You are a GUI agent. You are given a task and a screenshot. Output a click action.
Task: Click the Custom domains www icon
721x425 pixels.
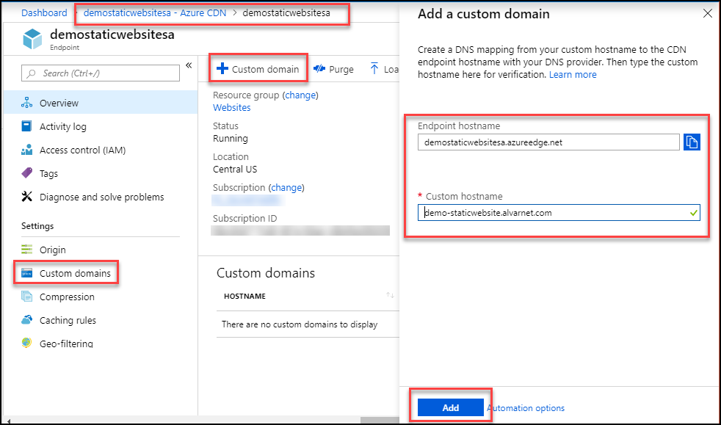pyautogui.click(x=26, y=273)
